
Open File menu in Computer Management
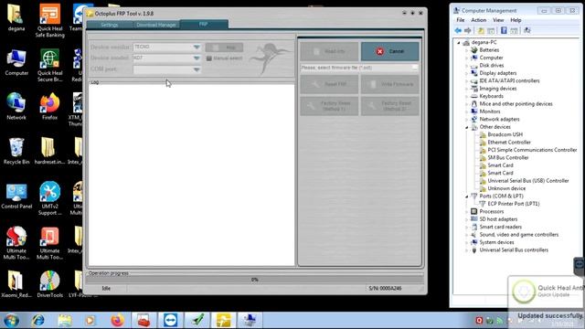coord(461,20)
